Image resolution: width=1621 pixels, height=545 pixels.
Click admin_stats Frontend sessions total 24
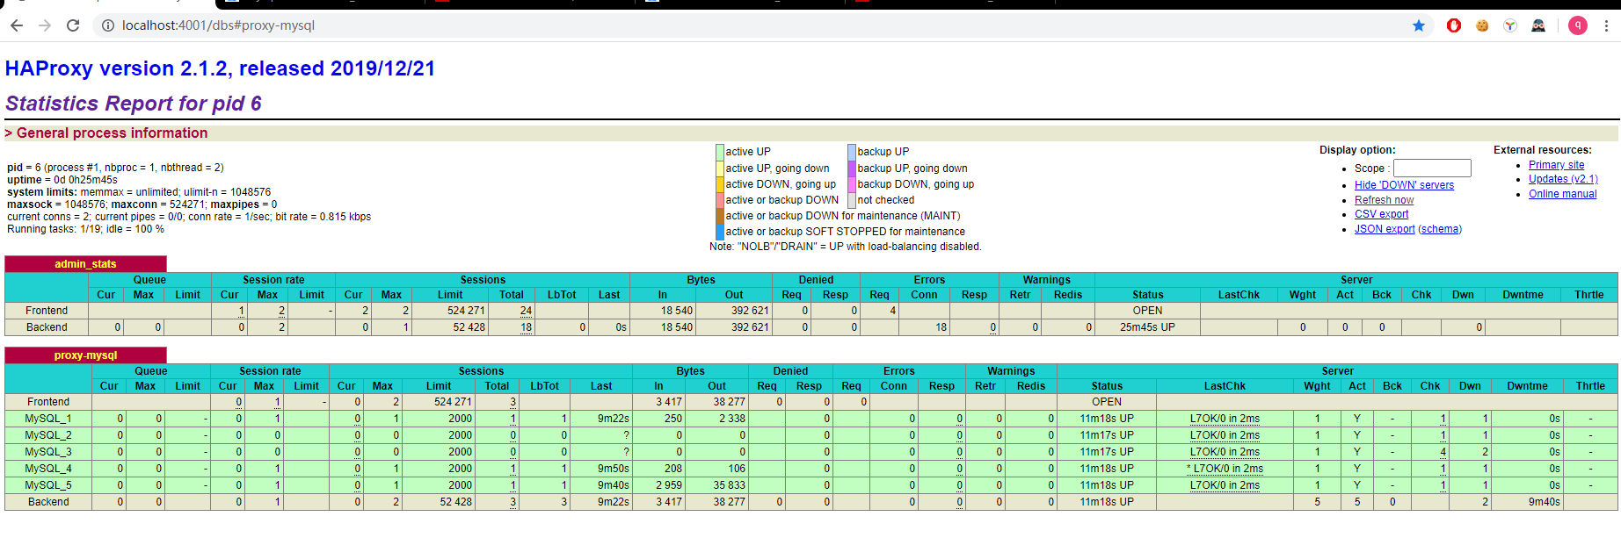[526, 311]
